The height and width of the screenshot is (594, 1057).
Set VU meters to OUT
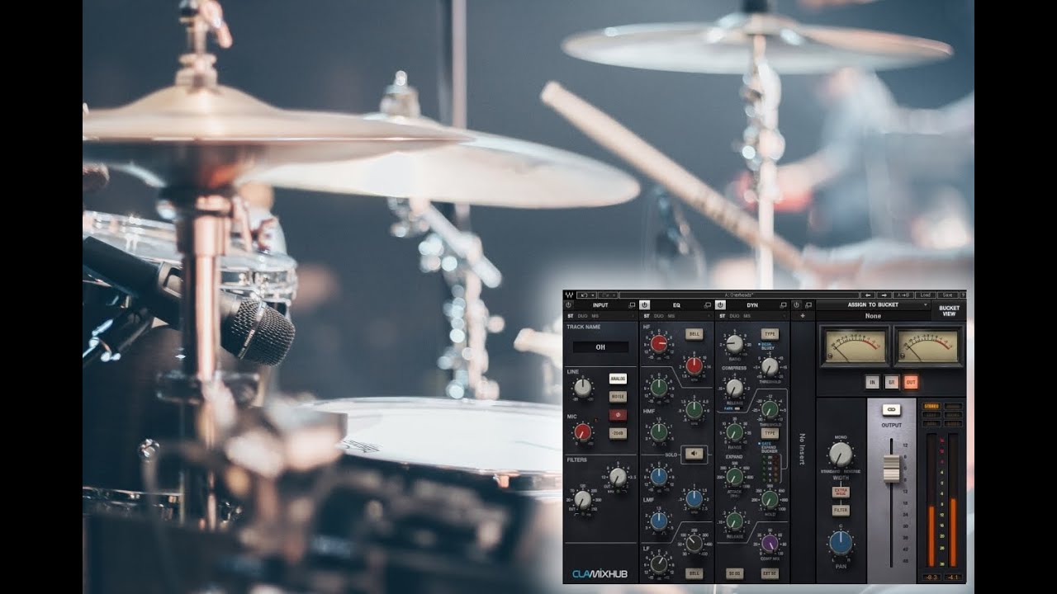(910, 382)
